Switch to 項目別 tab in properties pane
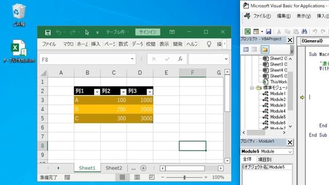The image size is (329, 185). tap(265, 160)
